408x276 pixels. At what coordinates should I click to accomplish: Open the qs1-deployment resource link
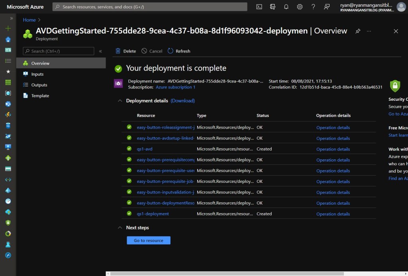click(x=153, y=214)
